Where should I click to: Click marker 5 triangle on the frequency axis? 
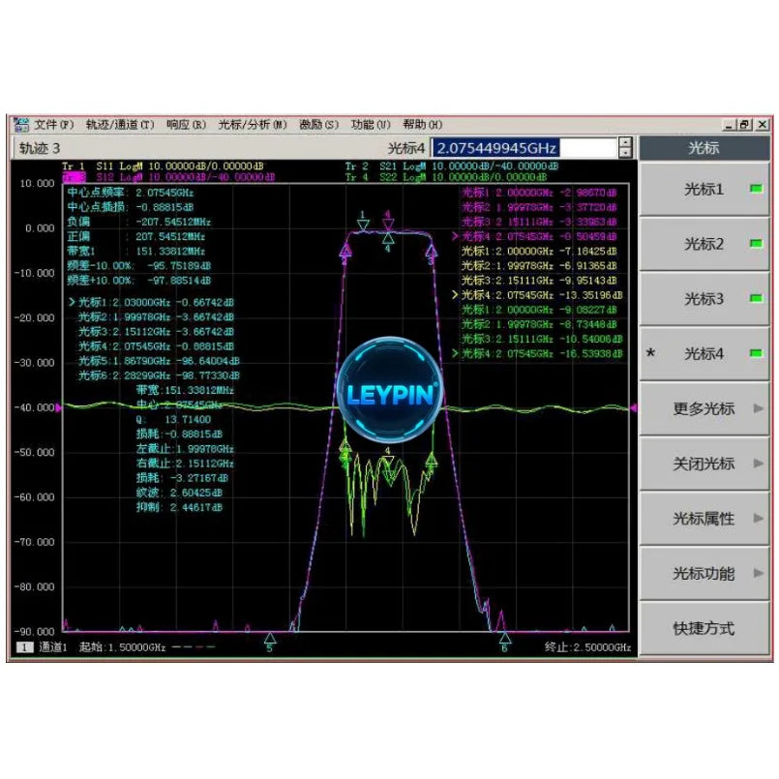[270, 638]
